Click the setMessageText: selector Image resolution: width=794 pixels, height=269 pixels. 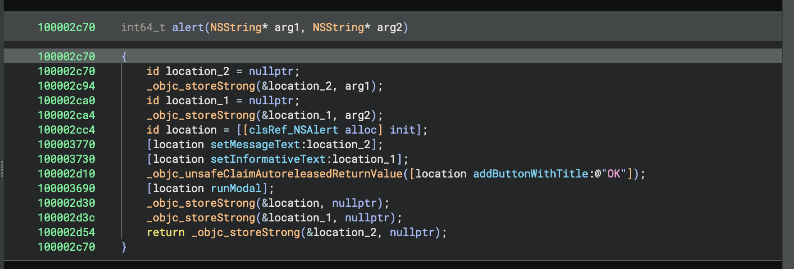(x=258, y=145)
